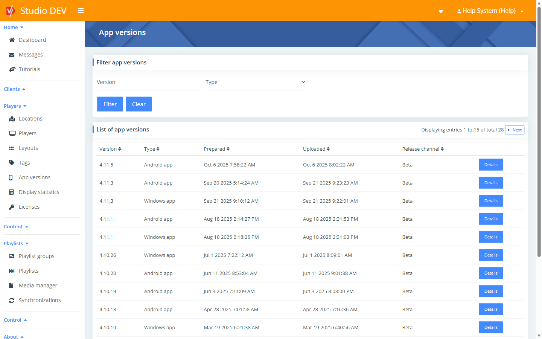The image size is (542, 339).
Task: Open the Type filter dropdown
Action: coord(256,82)
